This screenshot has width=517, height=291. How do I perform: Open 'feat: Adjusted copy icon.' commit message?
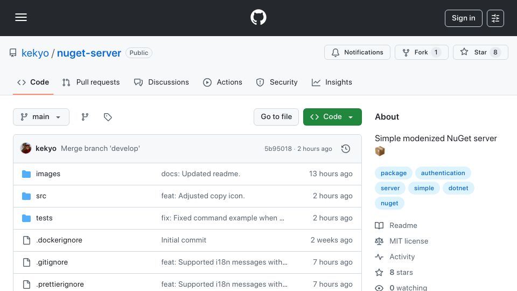coord(203,196)
